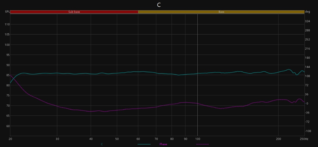Click the magenta dotted Phase legend swatch
Viewport: 318px width, 147px height.
tap(202, 144)
